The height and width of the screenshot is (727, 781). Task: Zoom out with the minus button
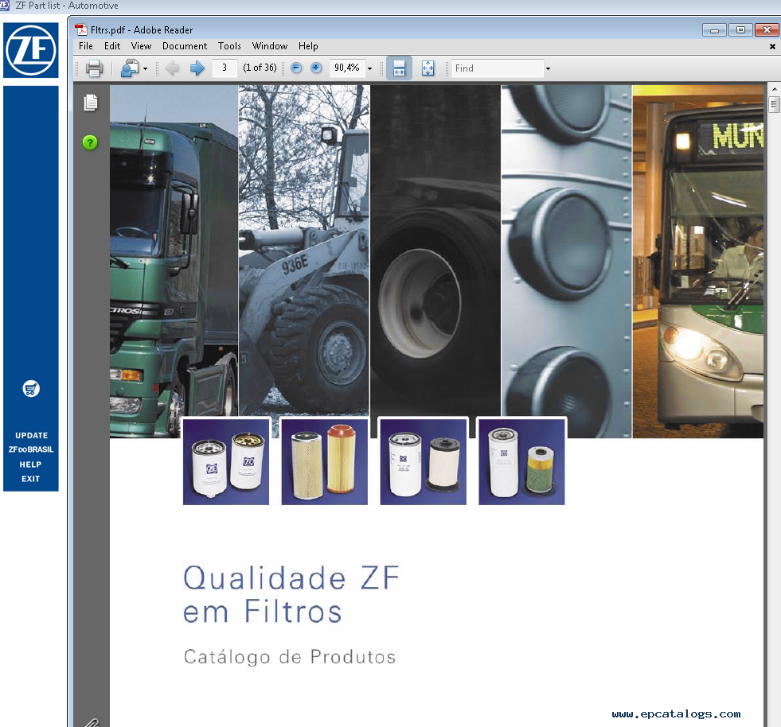296,68
